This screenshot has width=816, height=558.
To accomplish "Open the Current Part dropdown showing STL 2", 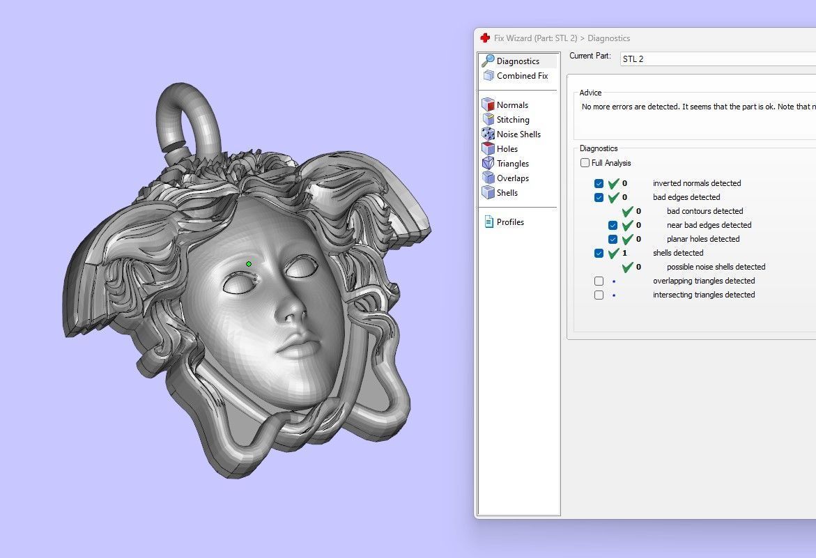I will [x=718, y=59].
